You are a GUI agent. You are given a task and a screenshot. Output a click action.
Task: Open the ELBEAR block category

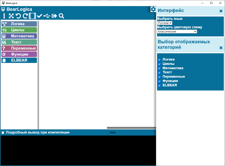[x=19, y=60]
